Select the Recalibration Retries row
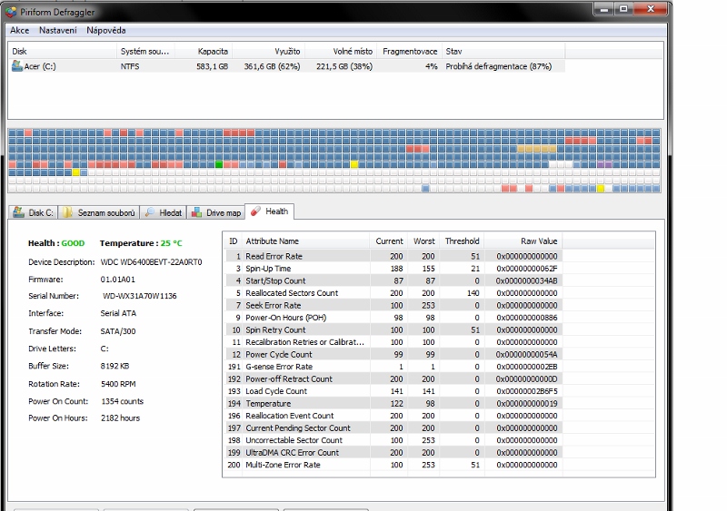Viewport: 727px width, 511px height. 393,342
